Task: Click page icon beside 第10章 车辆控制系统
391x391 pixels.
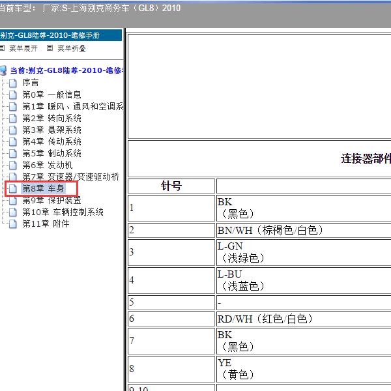Action: 13,212
